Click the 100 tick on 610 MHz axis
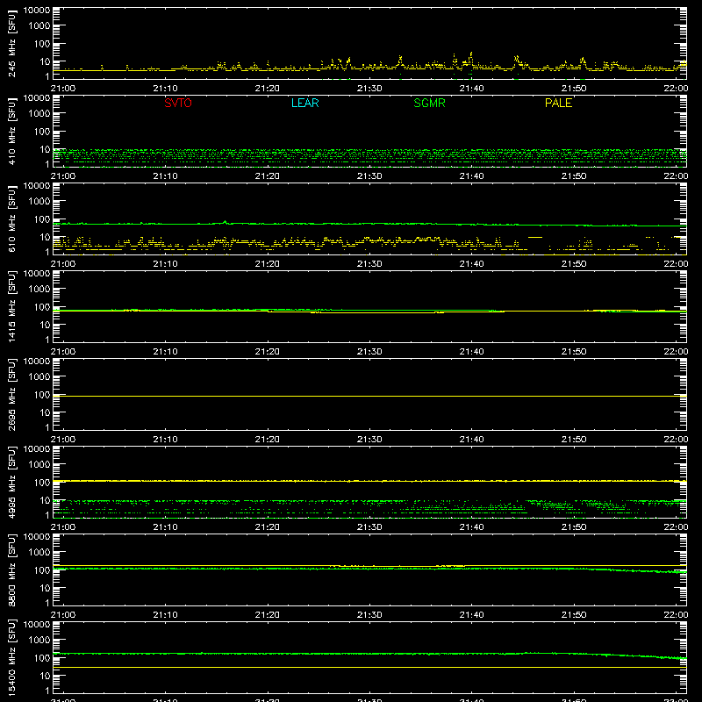This screenshot has height=702, width=702. (x=42, y=219)
